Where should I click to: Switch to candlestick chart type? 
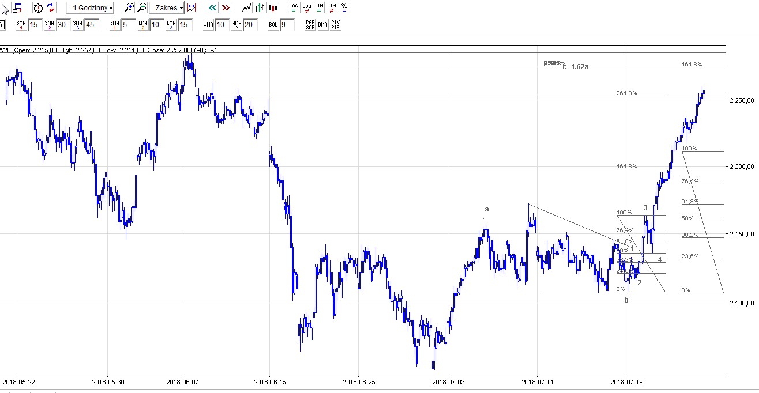272,8
